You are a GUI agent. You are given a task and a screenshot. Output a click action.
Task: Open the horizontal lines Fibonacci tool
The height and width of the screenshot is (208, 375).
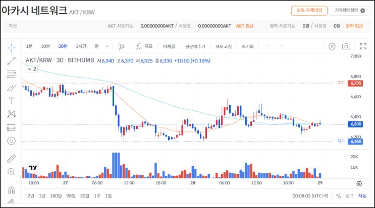tap(11, 75)
